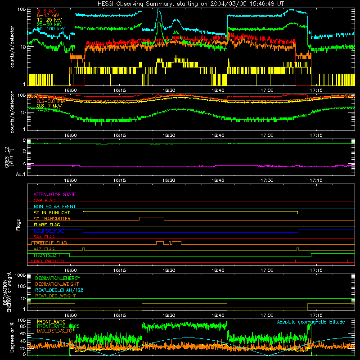Click the tallest cyan 50-100 keV peak
This screenshot has height=360, width=360.
tap(158, 10)
